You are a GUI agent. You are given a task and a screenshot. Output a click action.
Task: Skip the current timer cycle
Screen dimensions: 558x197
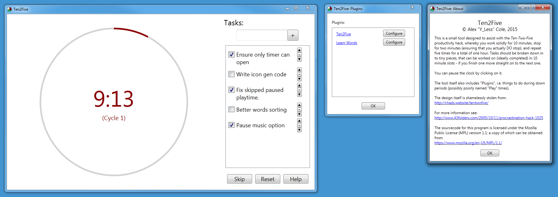tap(240, 179)
